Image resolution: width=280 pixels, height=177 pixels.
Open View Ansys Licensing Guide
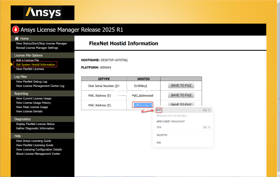(x=33, y=141)
